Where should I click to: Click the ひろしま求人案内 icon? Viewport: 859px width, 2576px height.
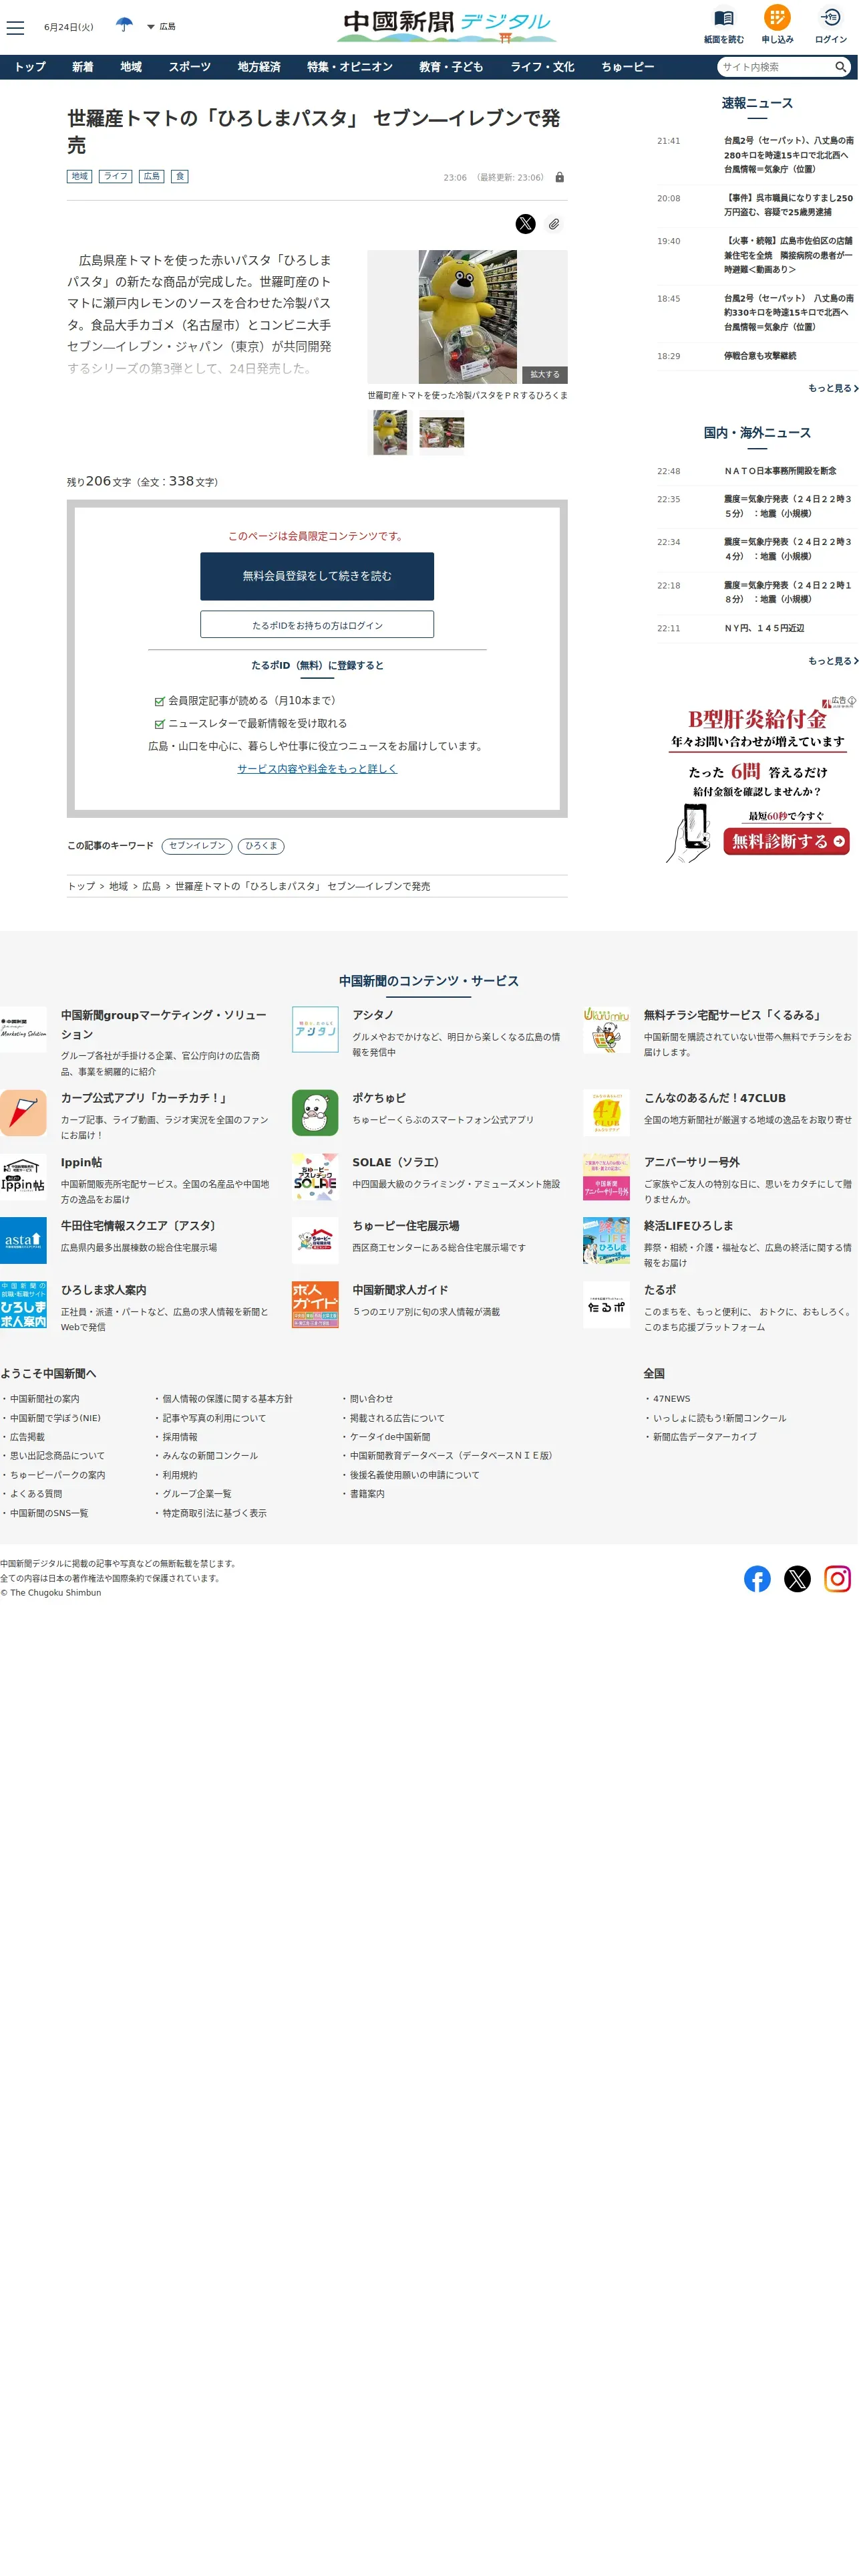[x=23, y=1305]
